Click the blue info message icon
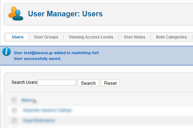The width and height of the screenshot is (193, 128). [x=6, y=52]
